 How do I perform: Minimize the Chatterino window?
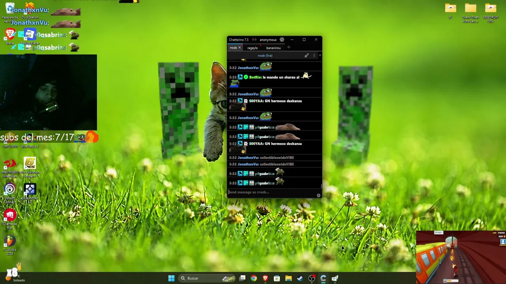coord(292,39)
